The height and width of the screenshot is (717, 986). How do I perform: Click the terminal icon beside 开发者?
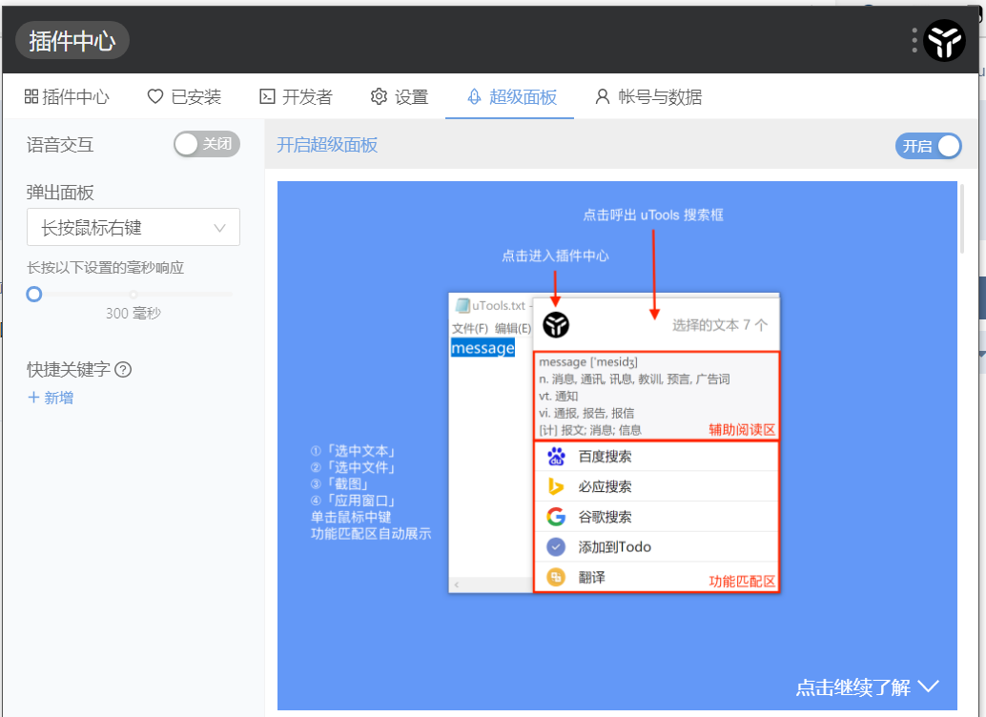(x=267, y=96)
